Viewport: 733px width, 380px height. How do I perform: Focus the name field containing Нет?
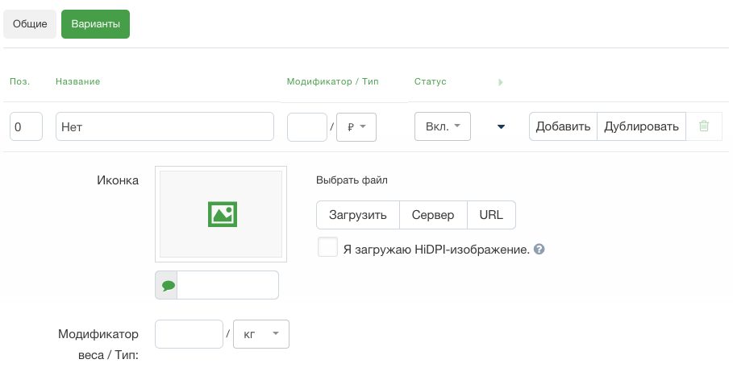165,126
